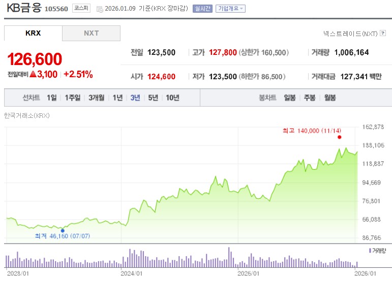
Task: Click the red highest-price marker dot
Action: tap(339, 137)
